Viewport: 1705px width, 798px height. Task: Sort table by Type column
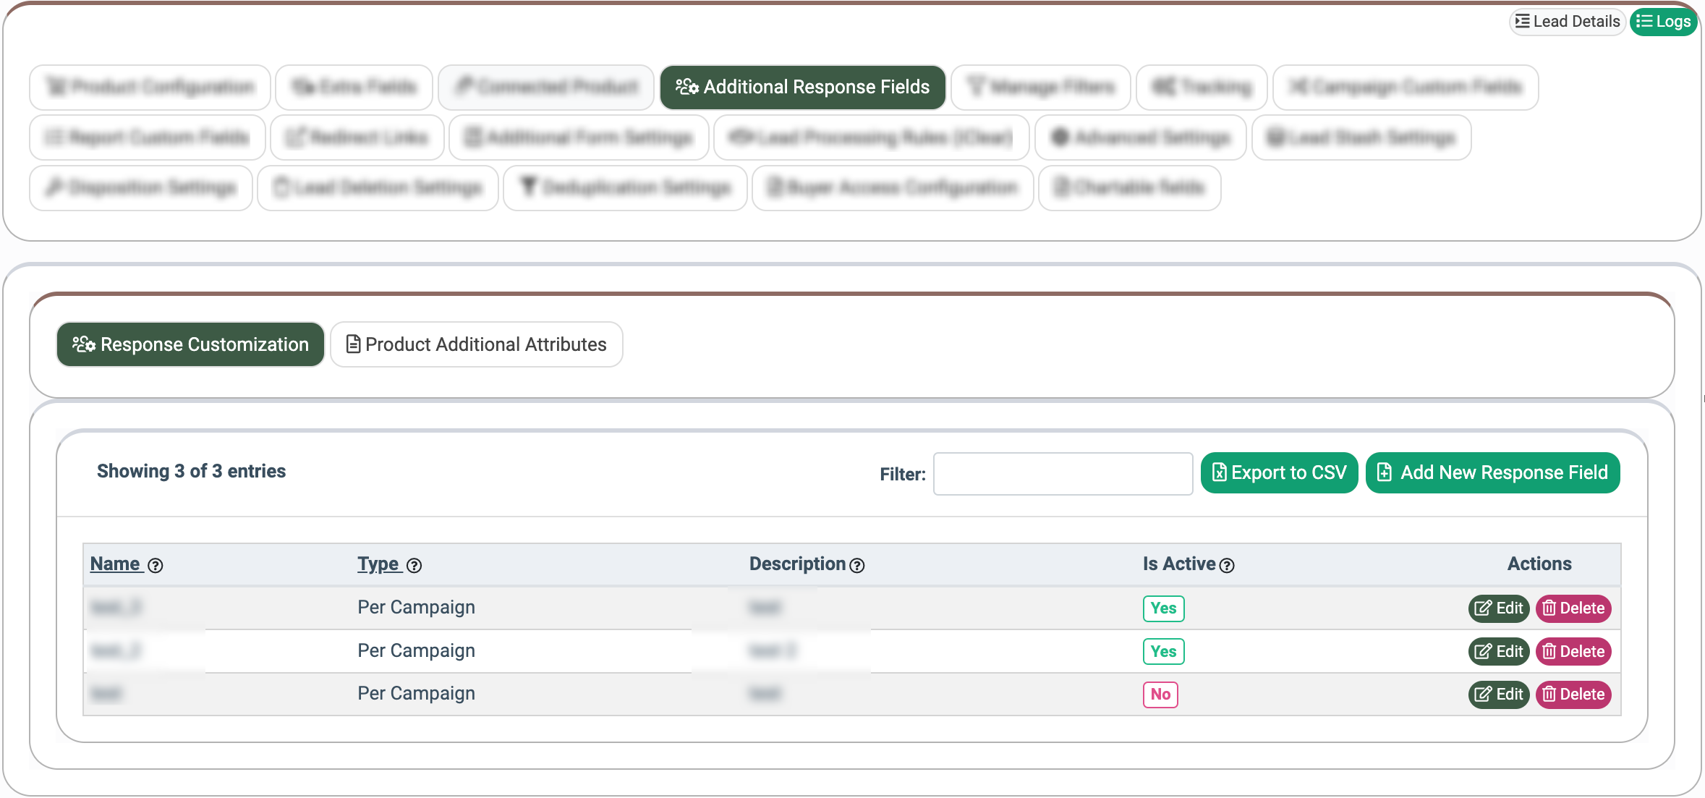(x=378, y=564)
